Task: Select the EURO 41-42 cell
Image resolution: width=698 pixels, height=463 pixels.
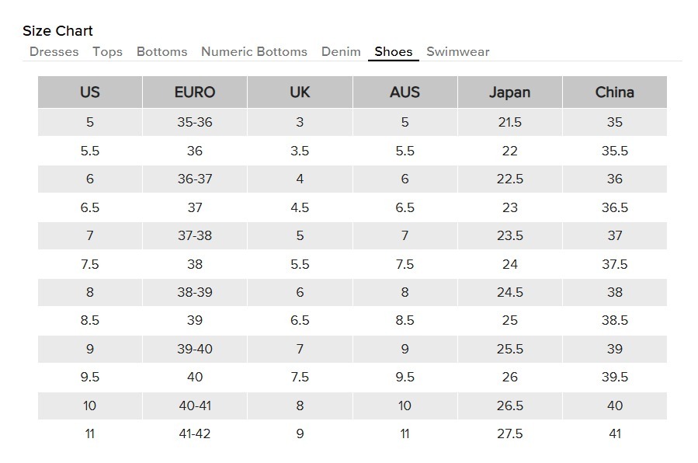Action: pos(195,433)
